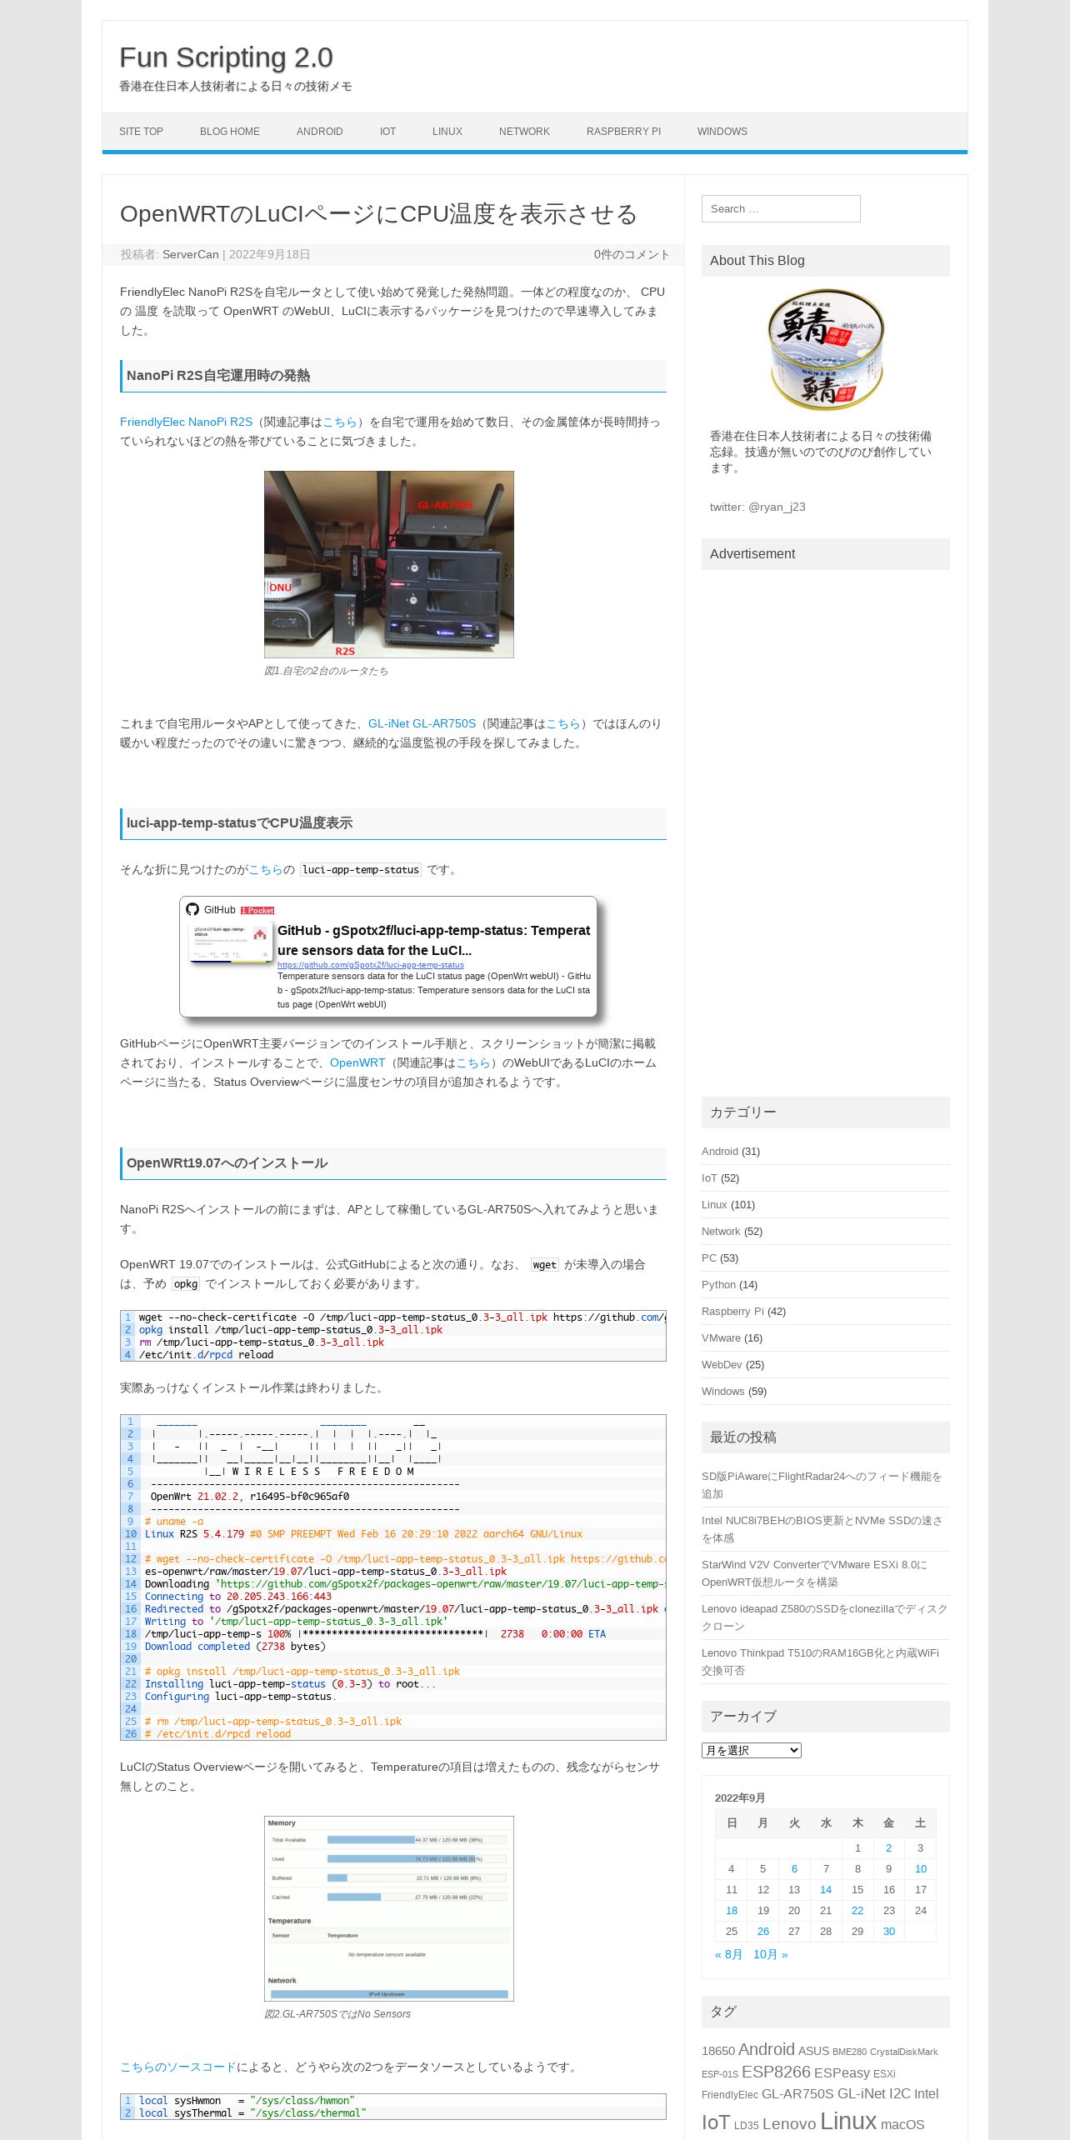This screenshot has height=2140, width=1070.
Task: Open the LINUX navigation item
Action: pyautogui.click(x=447, y=132)
